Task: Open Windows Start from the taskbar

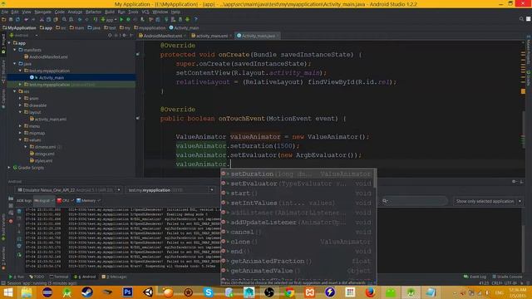Action: pos(7,292)
